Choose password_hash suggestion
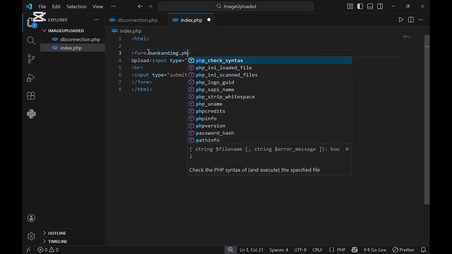The height and width of the screenshot is (254, 452). coord(270,133)
